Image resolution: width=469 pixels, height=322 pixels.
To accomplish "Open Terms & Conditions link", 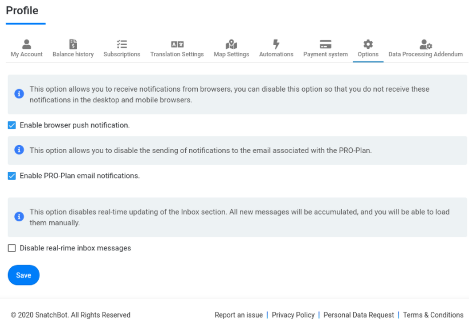I will click(x=433, y=315).
